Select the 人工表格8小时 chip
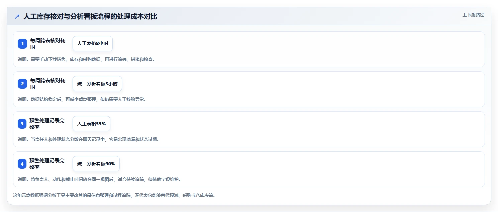The image size is (498, 212). 93,44
